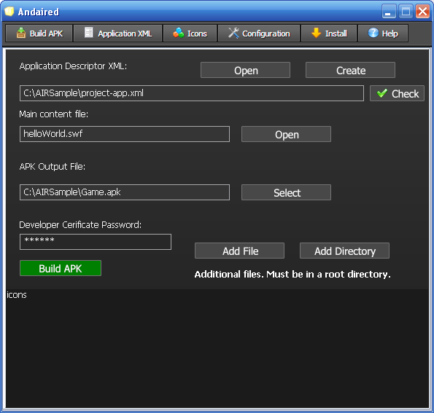Click the helloWorld.swf content file field
Viewport: 434px width, 413px height.
(x=125, y=134)
